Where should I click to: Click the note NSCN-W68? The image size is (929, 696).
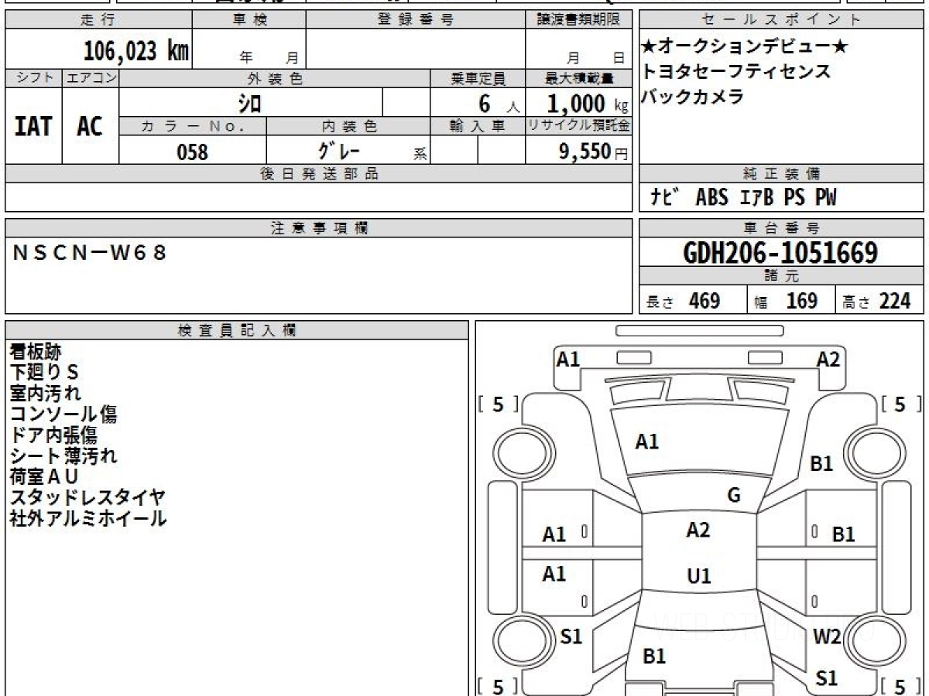[89, 252]
